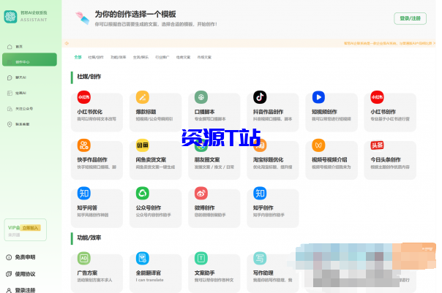
Task: Open the 爆款标题 pencil icon
Action: pos(143,97)
